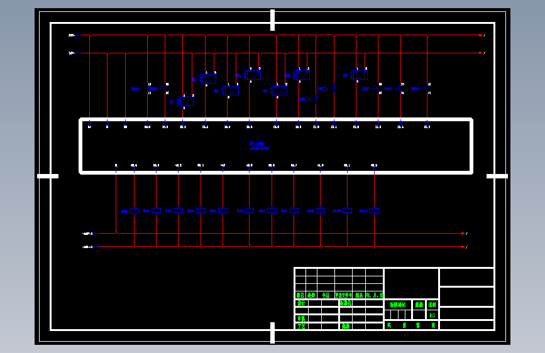Click the 阶段标记 cell in title block
The height and width of the screenshot is (353, 545).
coord(398,305)
